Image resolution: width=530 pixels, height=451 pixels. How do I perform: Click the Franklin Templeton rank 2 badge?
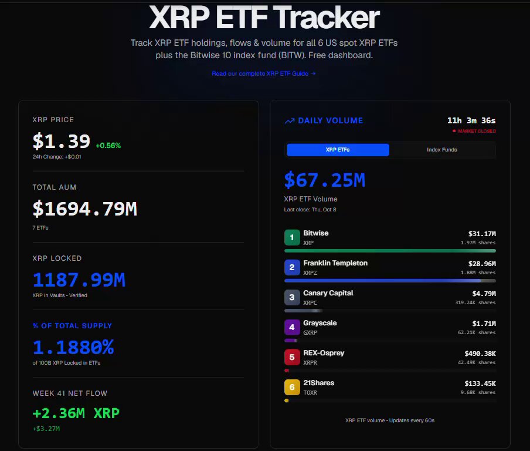click(x=292, y=267)
